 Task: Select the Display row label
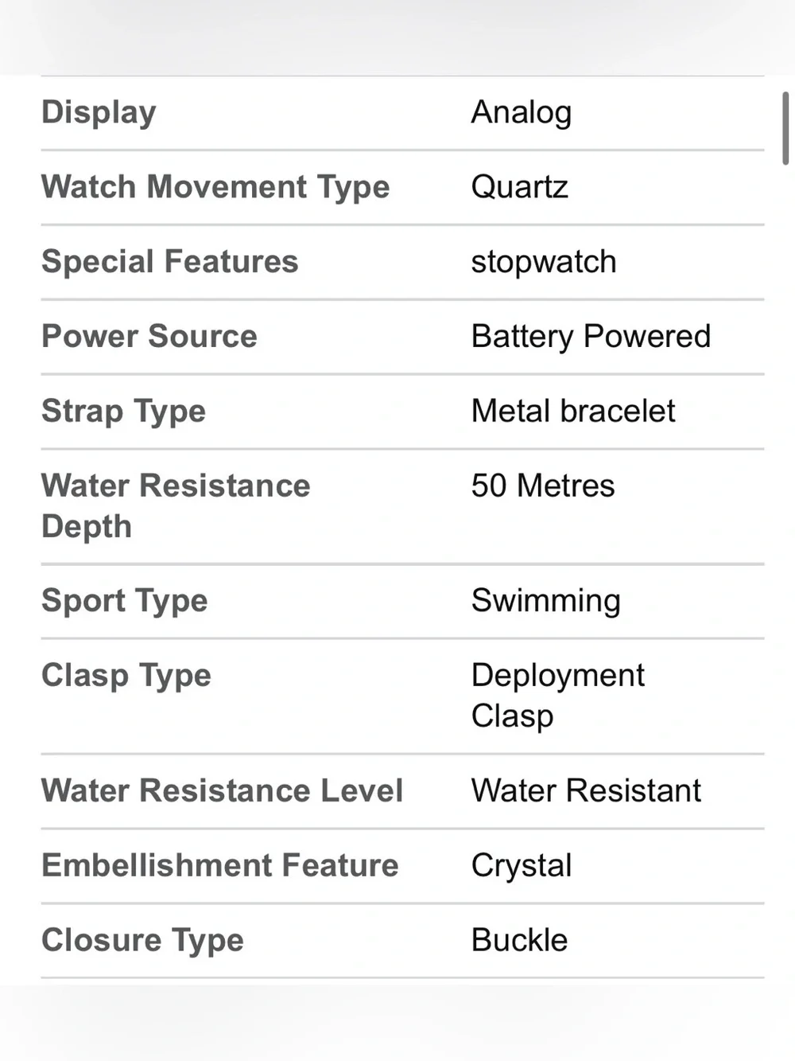pyautogui.click(x=99, y=113)
